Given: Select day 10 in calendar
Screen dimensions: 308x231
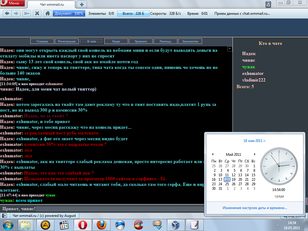Looking at the screenshot, I should tap(220, 175).
